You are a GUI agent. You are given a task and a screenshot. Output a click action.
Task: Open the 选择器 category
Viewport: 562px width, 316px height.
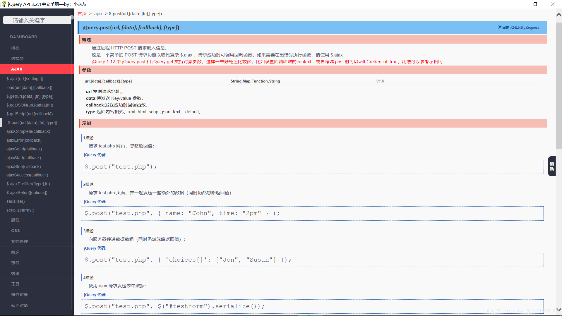[x=17, y=58]
